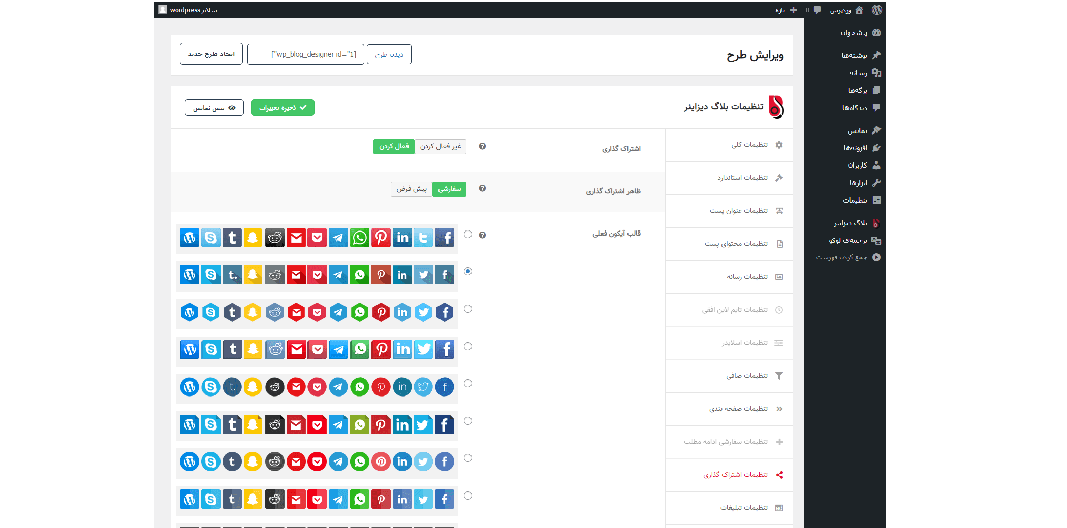Click Pocket icon in seventh circular icon row
The width and height of the screenshot is (1067, 528).
point(317,461)
